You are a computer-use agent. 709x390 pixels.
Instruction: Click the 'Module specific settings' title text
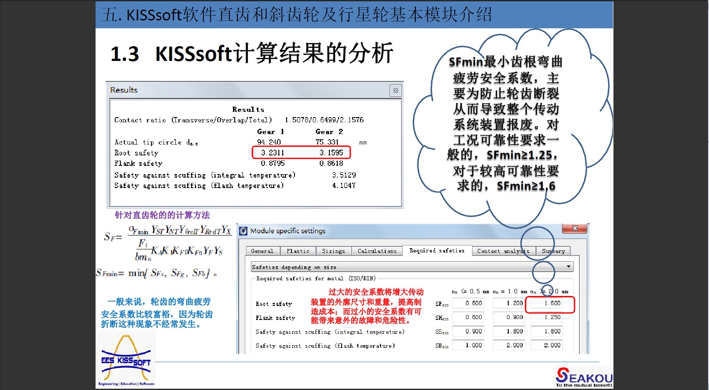coord(288,231)
